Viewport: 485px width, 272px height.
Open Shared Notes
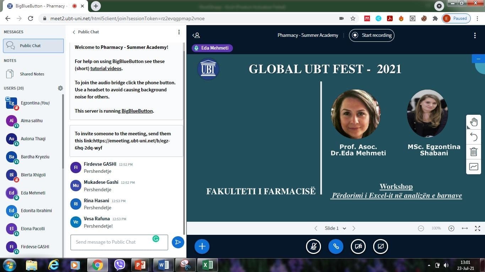32,74
